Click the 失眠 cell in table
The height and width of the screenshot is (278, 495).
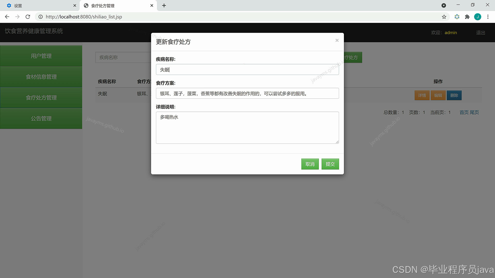click(x=102, y=94)
